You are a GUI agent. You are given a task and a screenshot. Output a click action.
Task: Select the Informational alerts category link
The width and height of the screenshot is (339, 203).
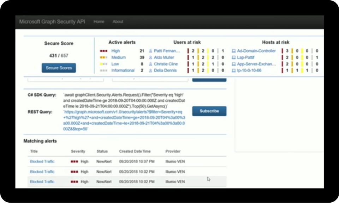tap(123, 70)
